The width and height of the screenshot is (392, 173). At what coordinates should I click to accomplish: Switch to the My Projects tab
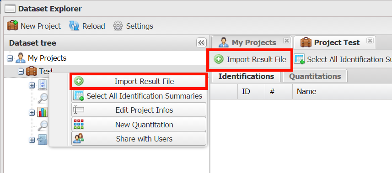point(252,42)
